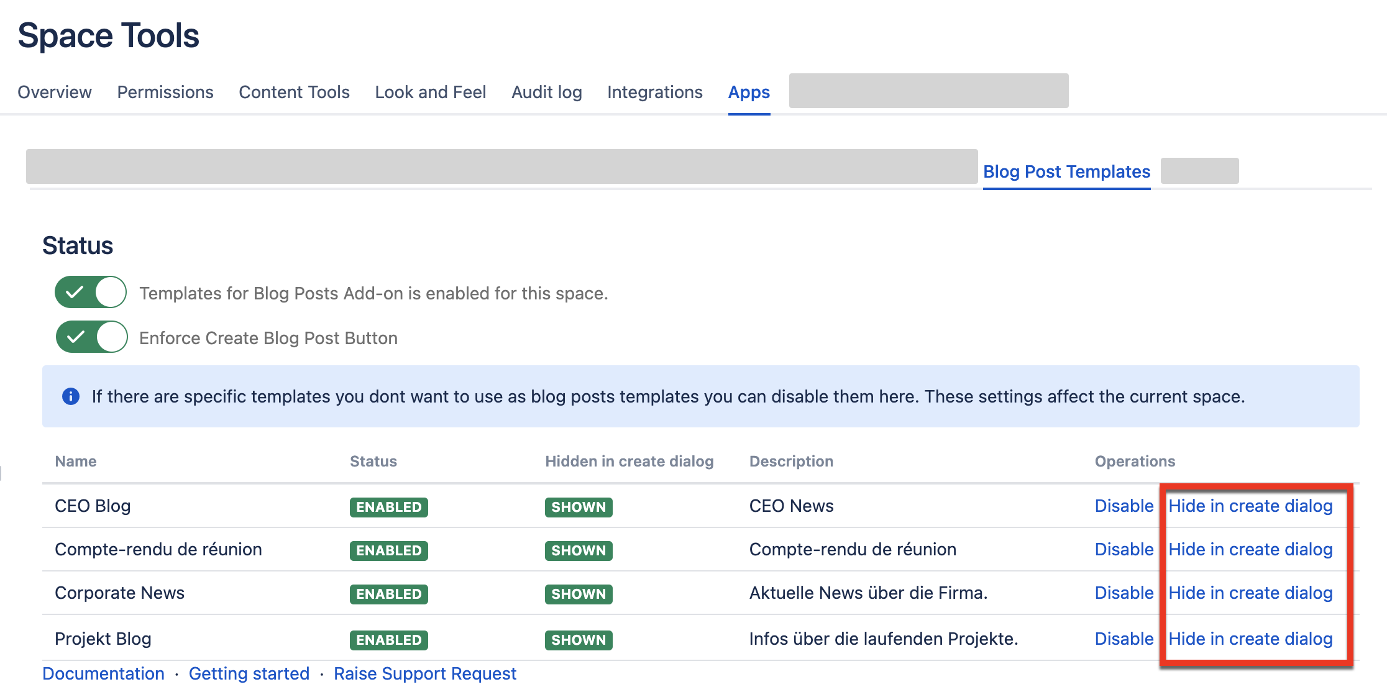Screen dimensions: 1387x692
Task: Hide Projekt Blog in create dialog
Action: 1250,639
